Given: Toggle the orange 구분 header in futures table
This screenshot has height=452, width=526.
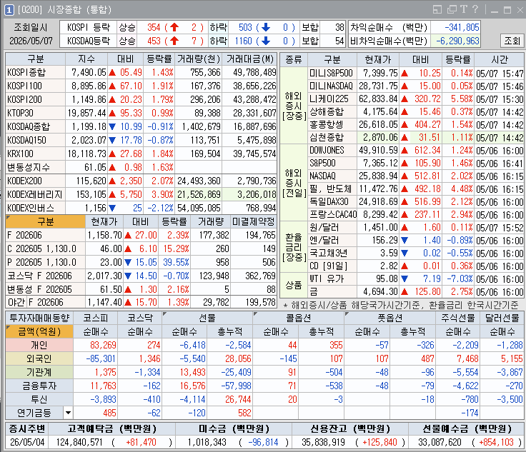Looking at the screenshot, I should tap(45, 222).
